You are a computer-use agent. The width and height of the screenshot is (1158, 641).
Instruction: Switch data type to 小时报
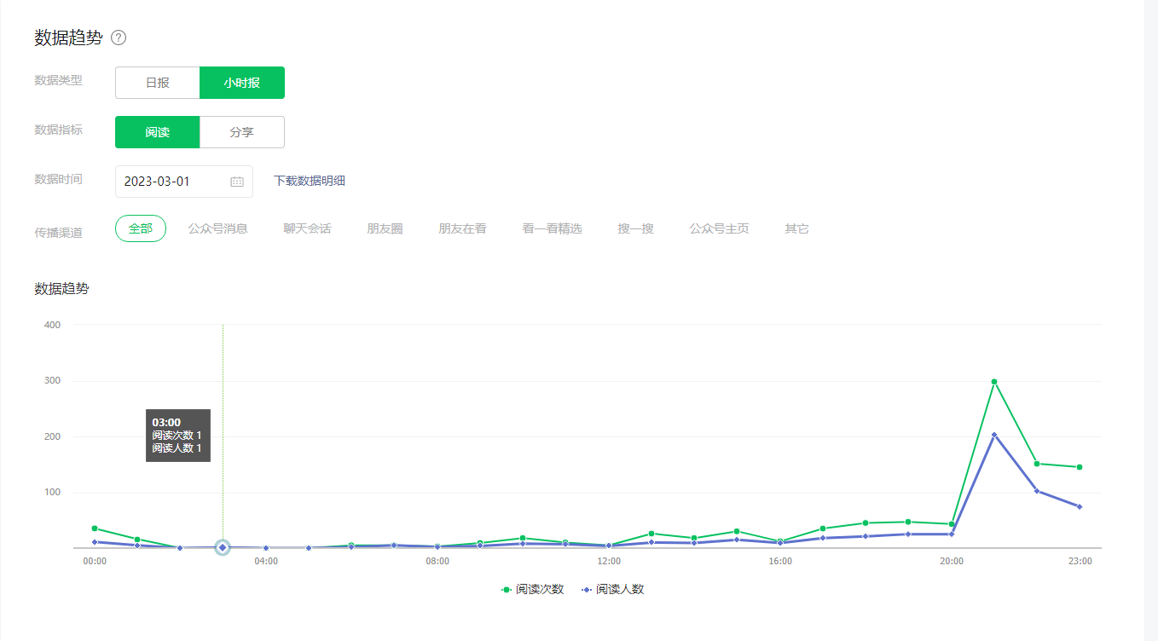(242, 83)
